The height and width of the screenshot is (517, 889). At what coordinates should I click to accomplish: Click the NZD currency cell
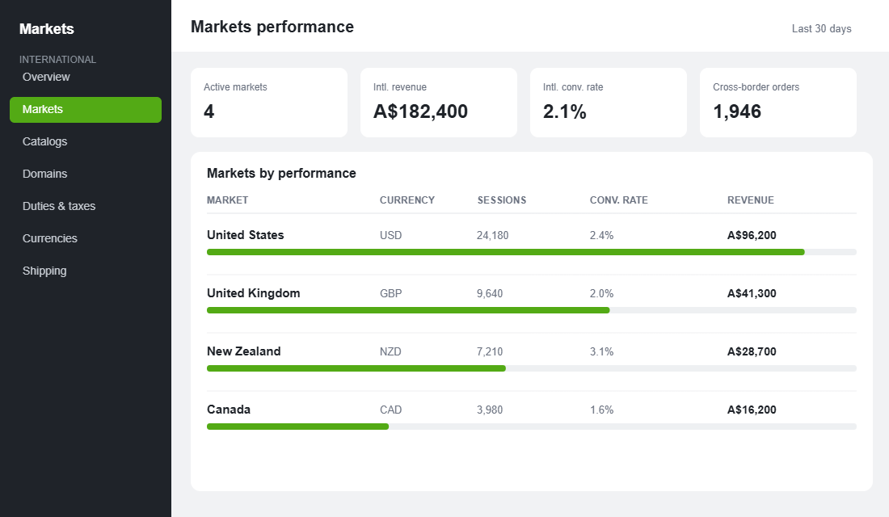pos(390,351)
